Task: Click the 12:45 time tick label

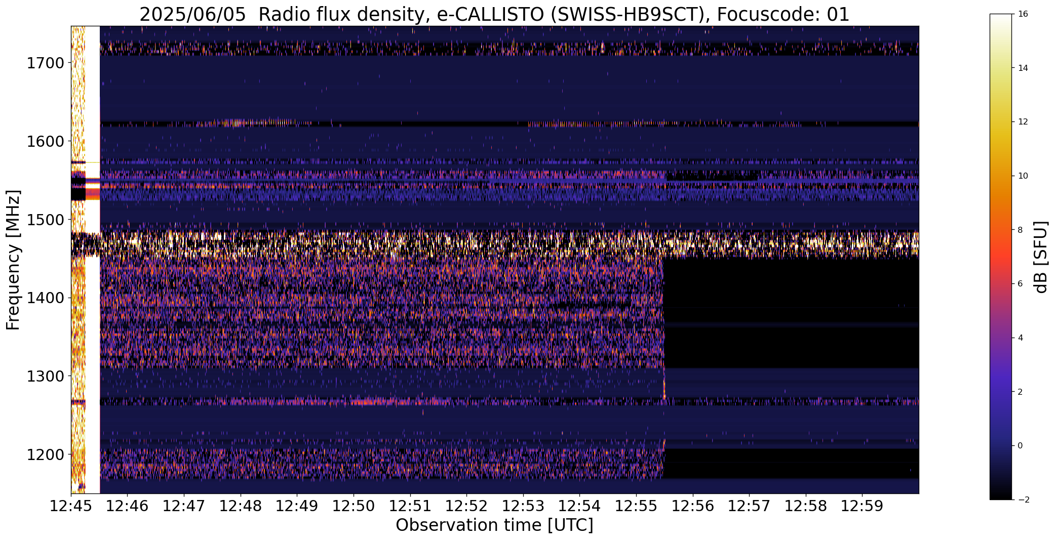Action: [71, 506]
